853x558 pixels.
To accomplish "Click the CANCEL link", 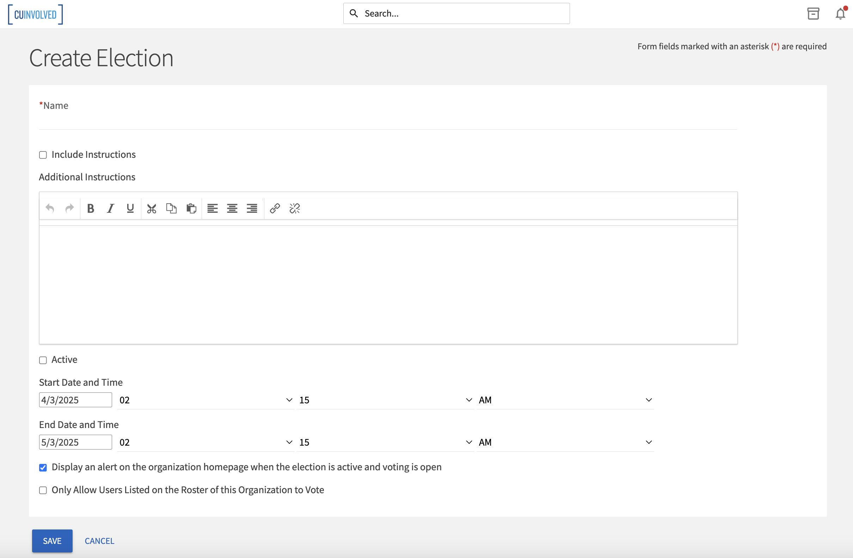I will point(99,541).
